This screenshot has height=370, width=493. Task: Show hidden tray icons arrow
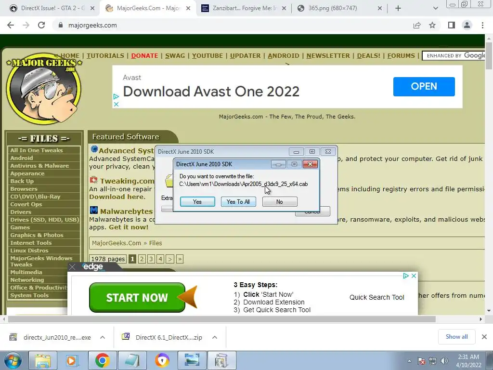(x=409, y=361)
